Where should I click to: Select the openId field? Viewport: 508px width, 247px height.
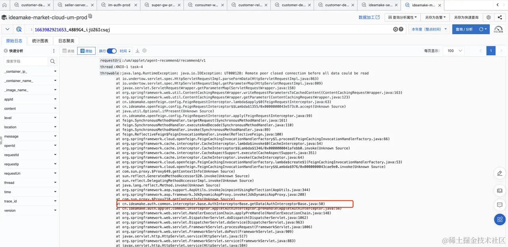[10, 146]
